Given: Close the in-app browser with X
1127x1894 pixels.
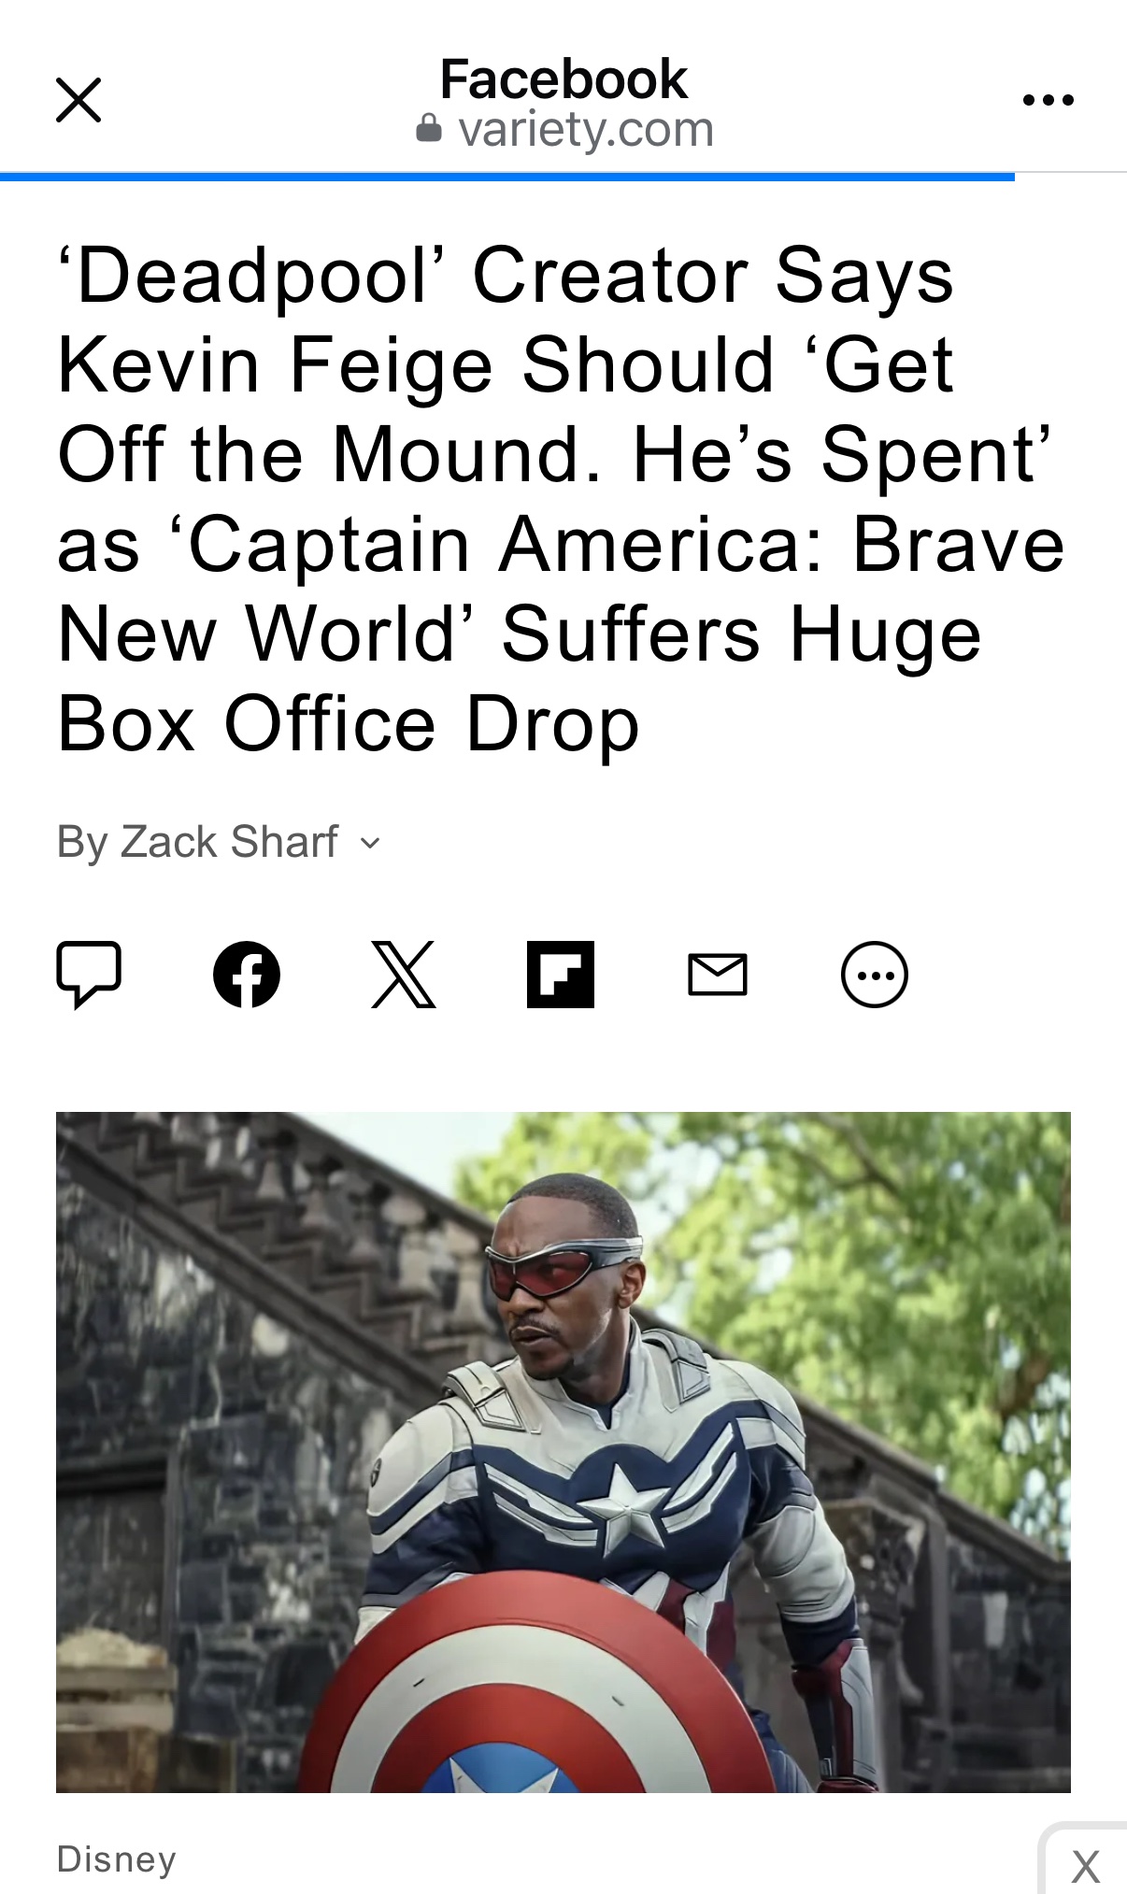Looking at the screenshot, I should (x=78, y=100).
